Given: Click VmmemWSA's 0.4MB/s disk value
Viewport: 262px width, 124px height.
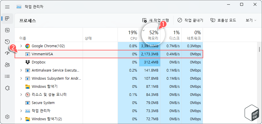Looking at the screenshot, I should pos(173,54).
